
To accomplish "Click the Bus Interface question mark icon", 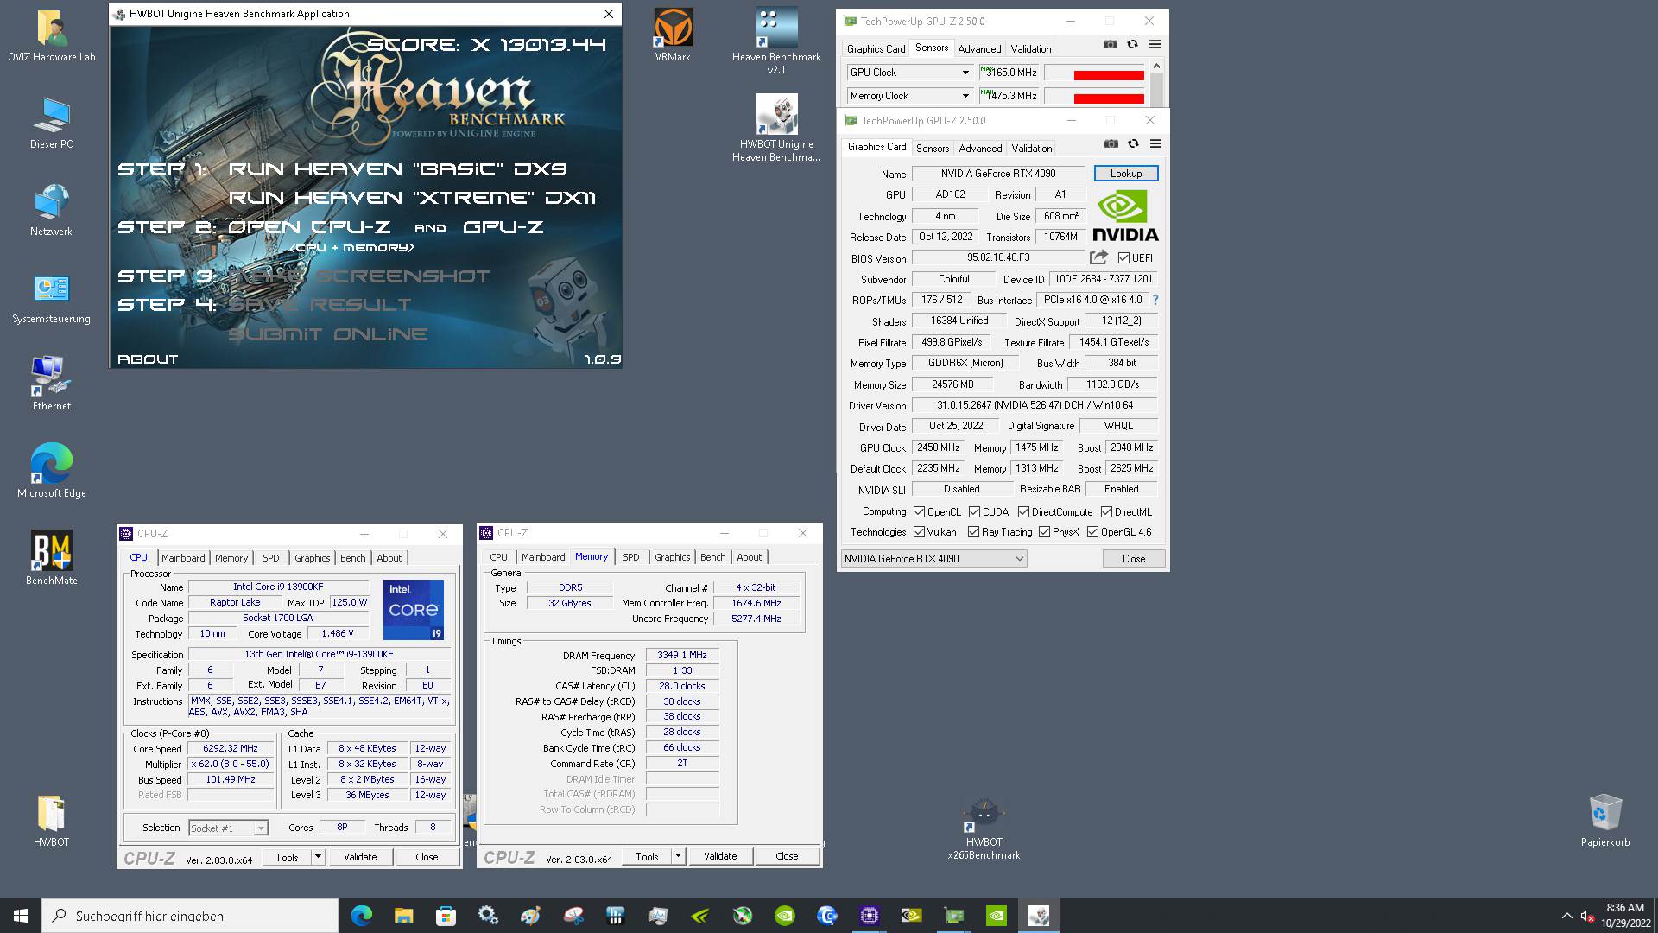I will pos(1155,300).
